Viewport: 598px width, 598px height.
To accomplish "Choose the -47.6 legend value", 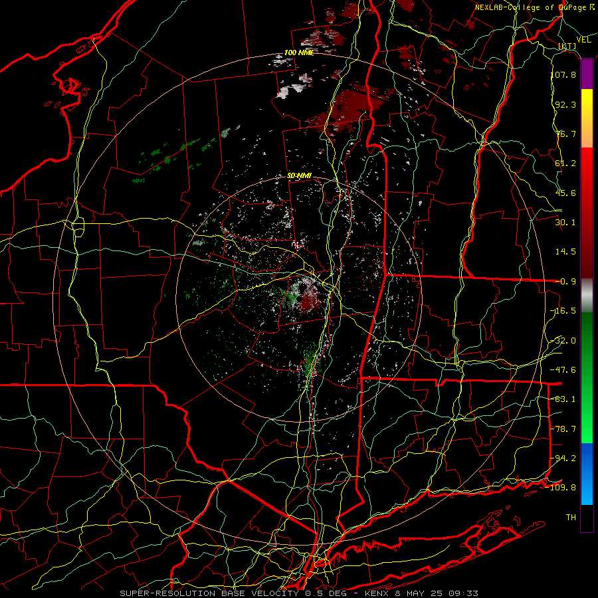I will 563,370.
